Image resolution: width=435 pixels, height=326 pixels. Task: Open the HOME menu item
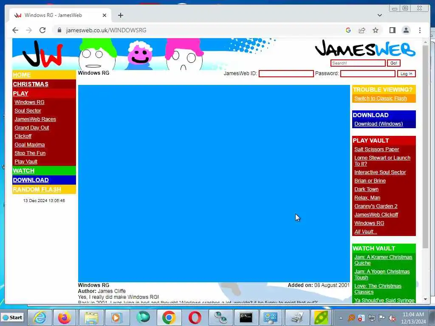[x=22, y=75]
